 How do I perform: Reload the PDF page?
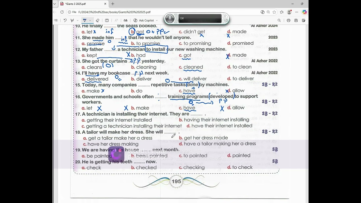tap(62, 12)
